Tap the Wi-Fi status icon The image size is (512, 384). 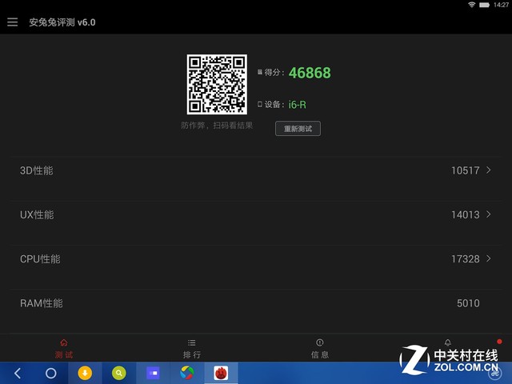click(472, 5)
